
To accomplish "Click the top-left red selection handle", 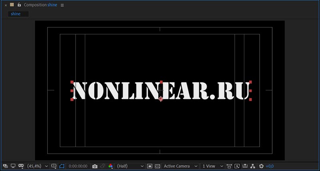I will click(x=72, y=82).
